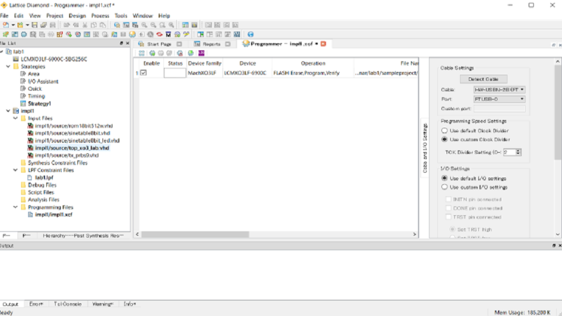Viewport: 562px width, 316px height.
Task: Open the Port dropdown showing FTUSB-0
Action: coord(499,99)
